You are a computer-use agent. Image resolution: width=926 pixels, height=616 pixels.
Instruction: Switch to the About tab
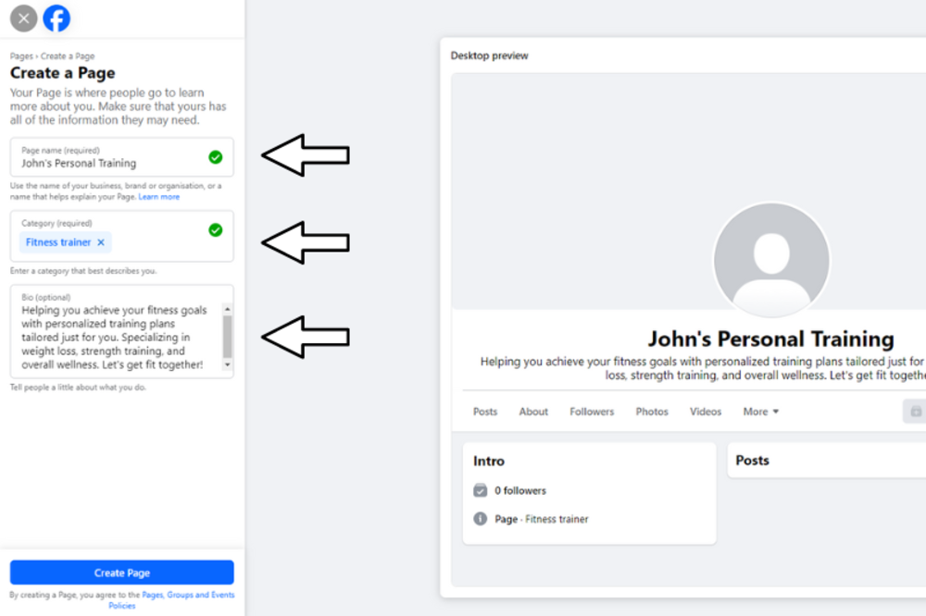(533, 412)
